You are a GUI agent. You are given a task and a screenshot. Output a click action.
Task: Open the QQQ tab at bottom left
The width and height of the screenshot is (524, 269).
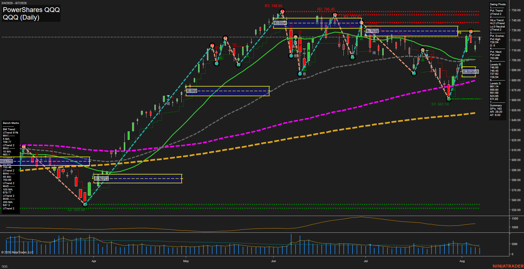(x=5, y=266)
